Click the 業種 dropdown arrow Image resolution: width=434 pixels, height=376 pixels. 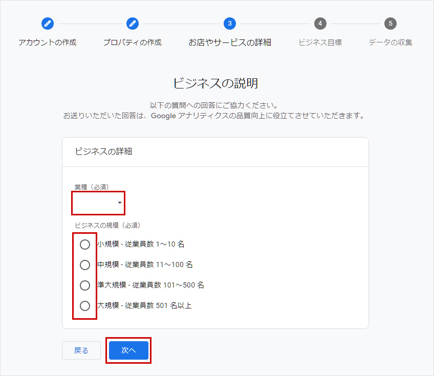click(x=120, y=203)
